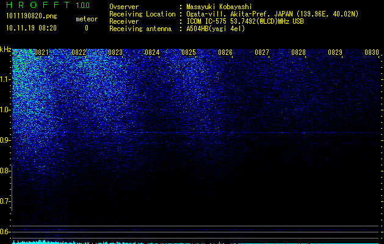The width and height of the screenshot is (384, 244).
Task: Click the 0824 time marker
Action: click(x=152, y=52)
